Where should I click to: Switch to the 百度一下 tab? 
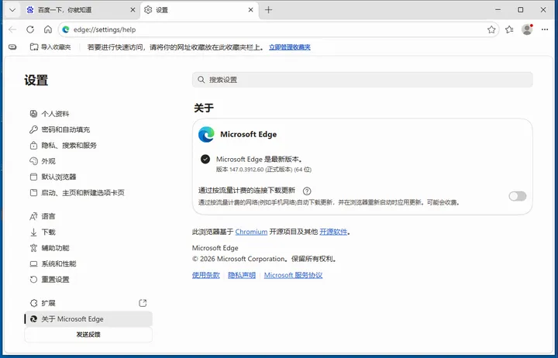81,10
